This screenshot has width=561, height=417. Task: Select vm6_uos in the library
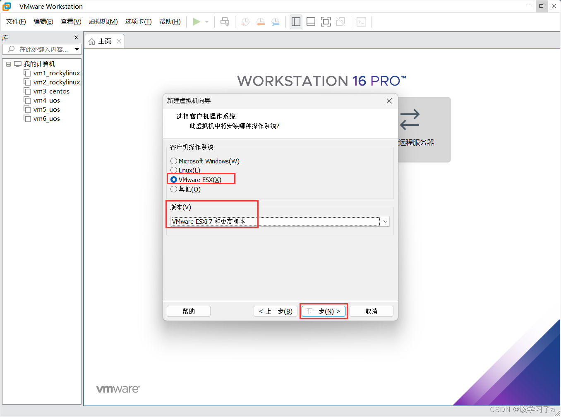pos(47,119)
